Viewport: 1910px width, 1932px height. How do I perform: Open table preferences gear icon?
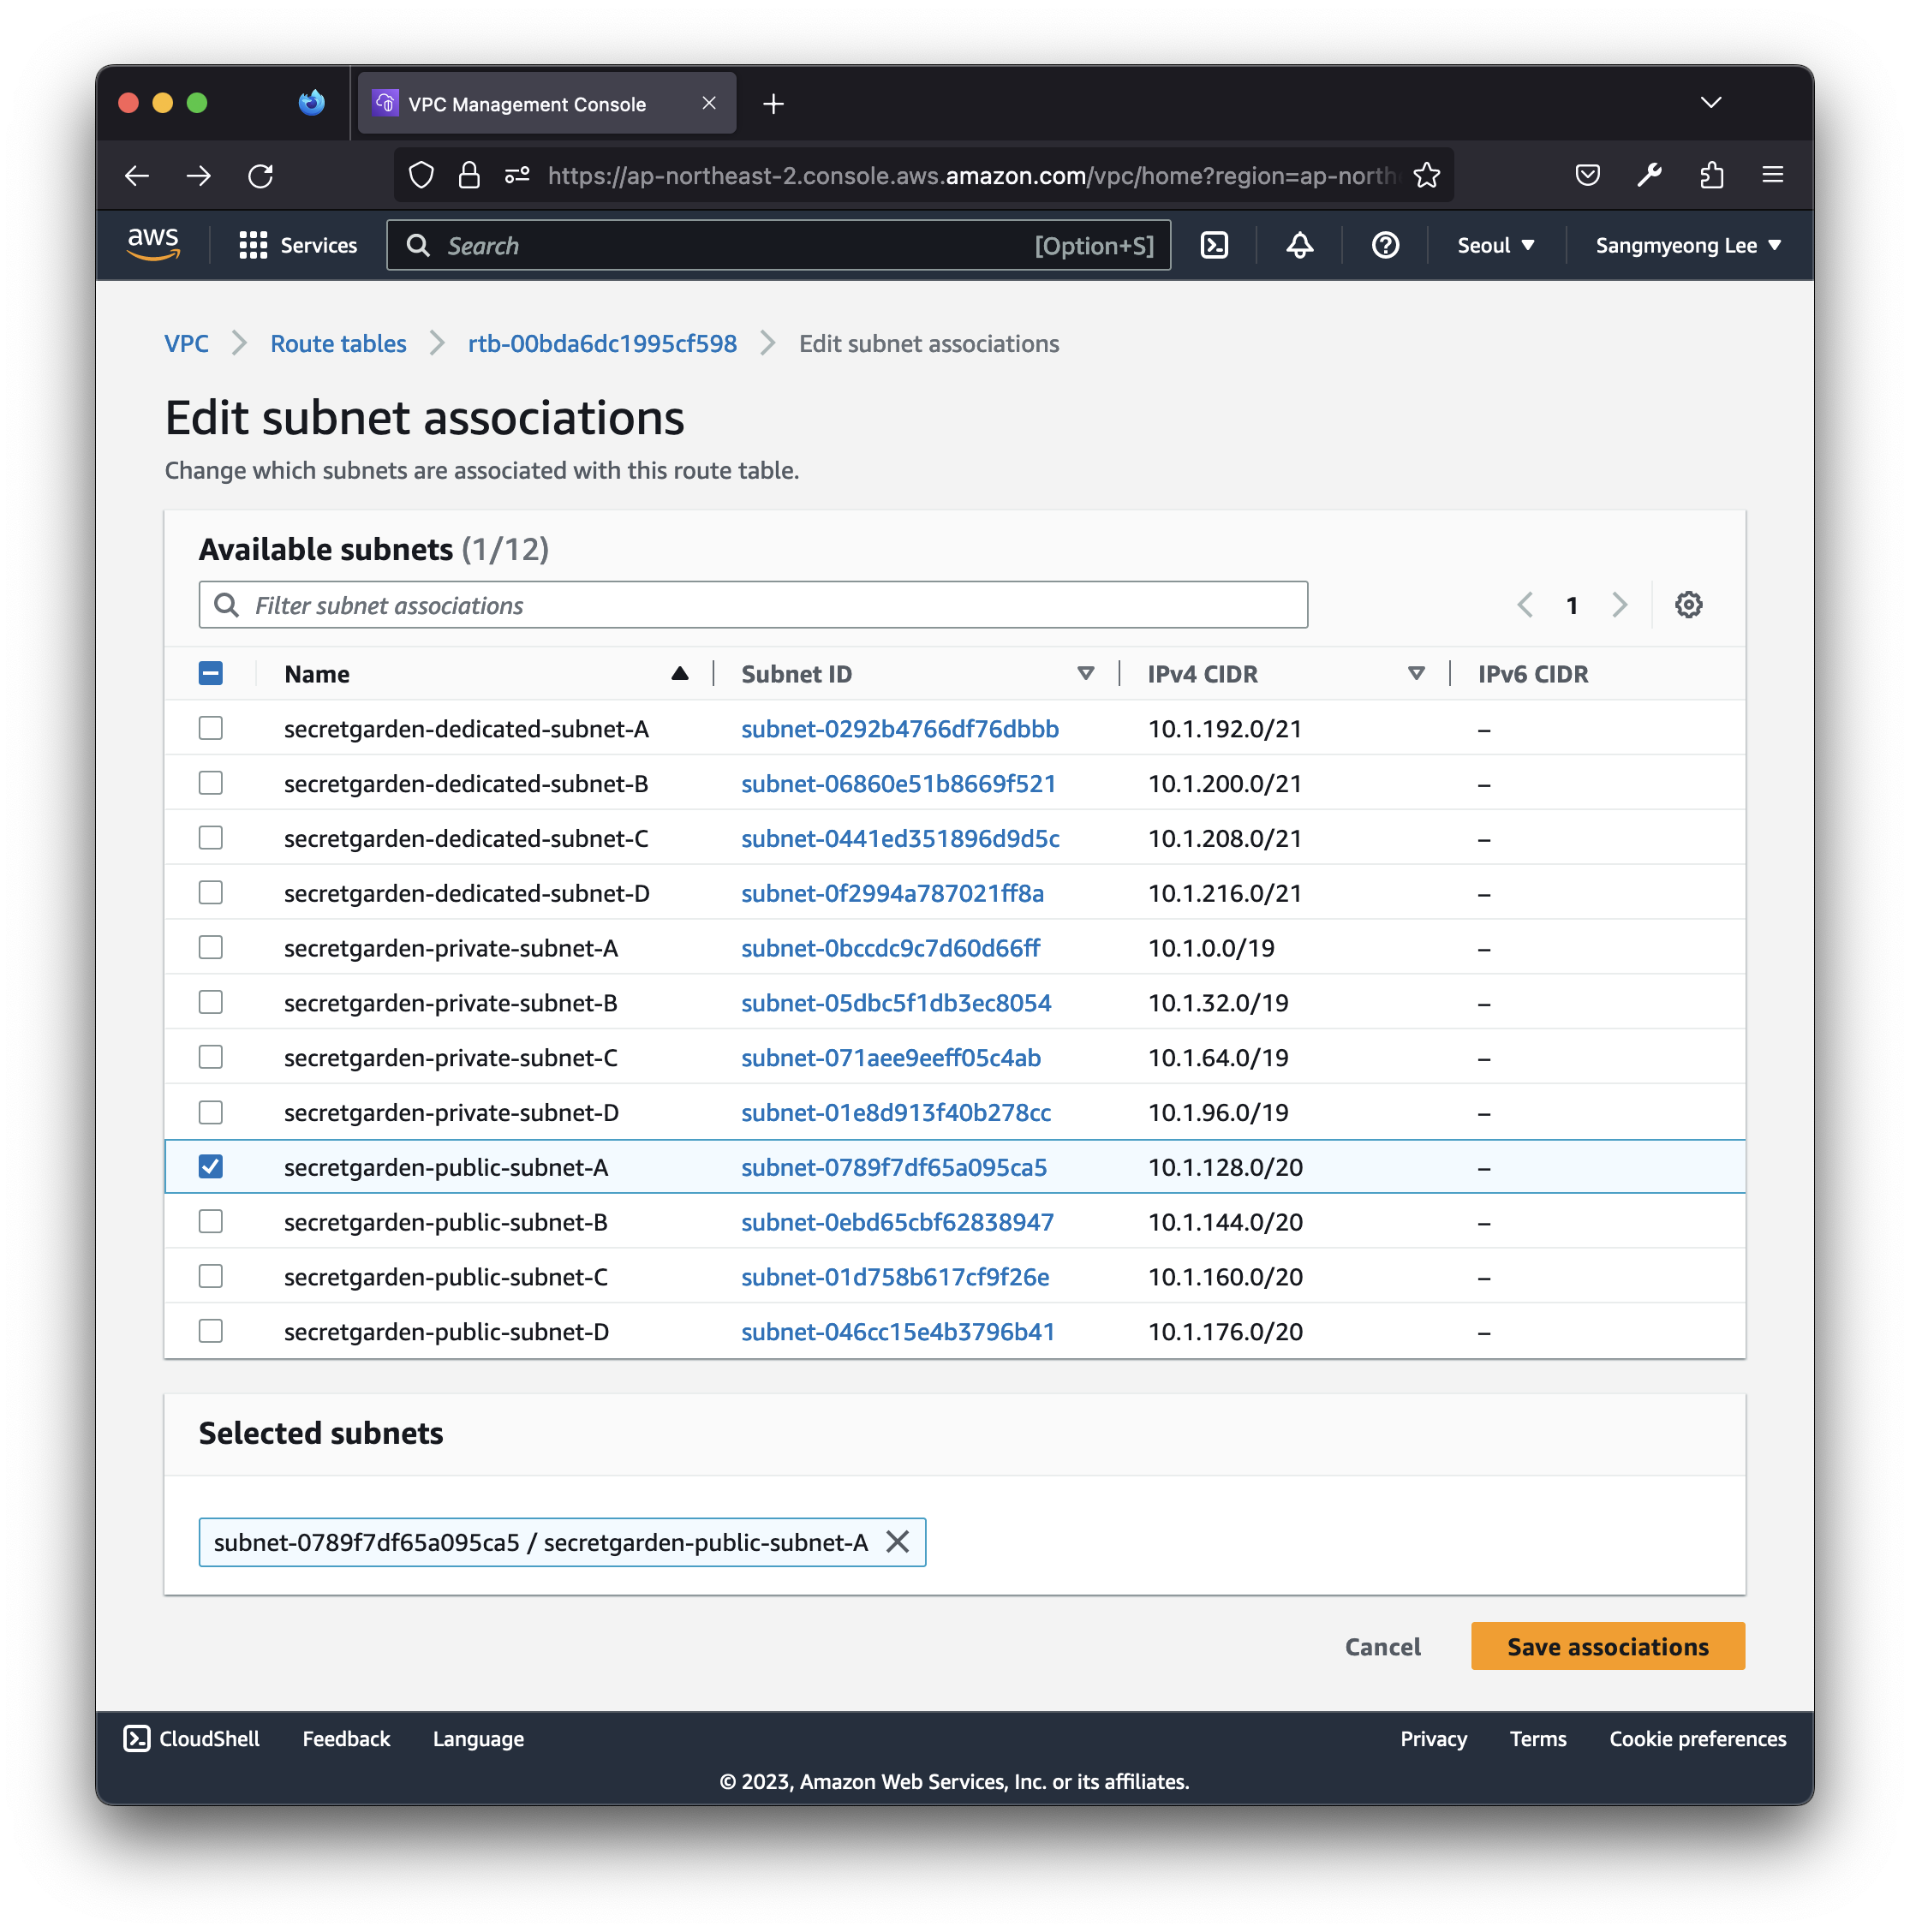[1688, 605]
